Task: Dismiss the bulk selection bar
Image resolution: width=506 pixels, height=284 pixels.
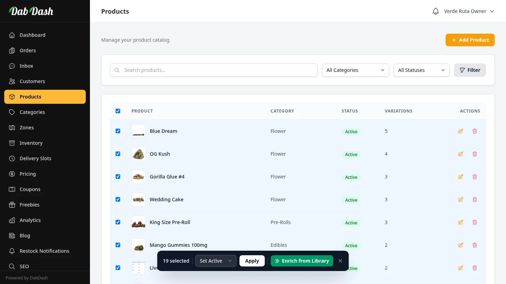Action: (340, 261)
